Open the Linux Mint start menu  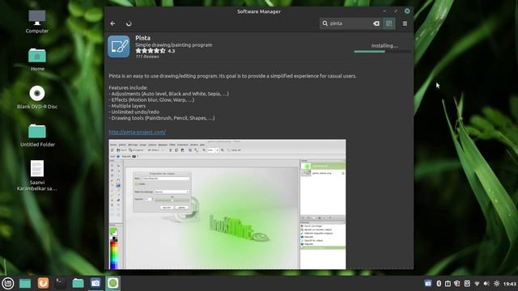click(8, 283)
